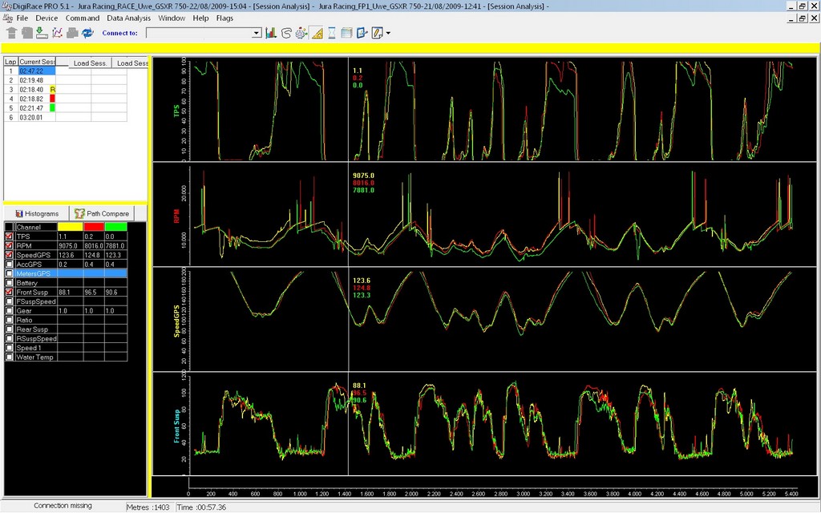Expand the arrow beside the pencil note icon
Viewport: 821px width, 513px height.
388,33
